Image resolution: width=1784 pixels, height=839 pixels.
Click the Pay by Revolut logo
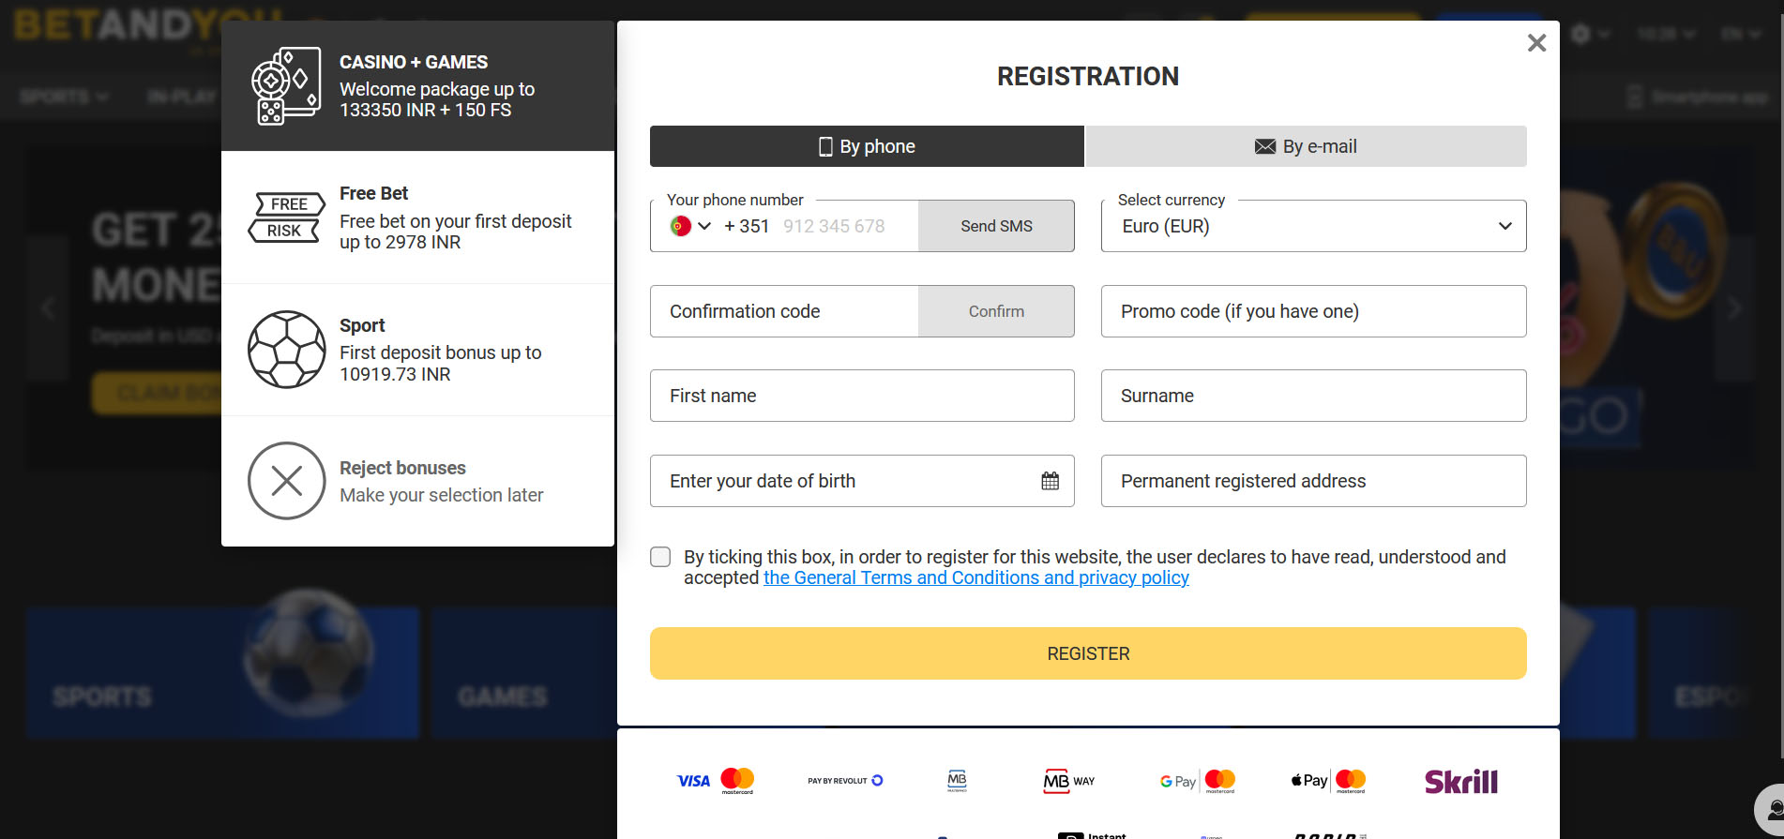tap(845, 780)
